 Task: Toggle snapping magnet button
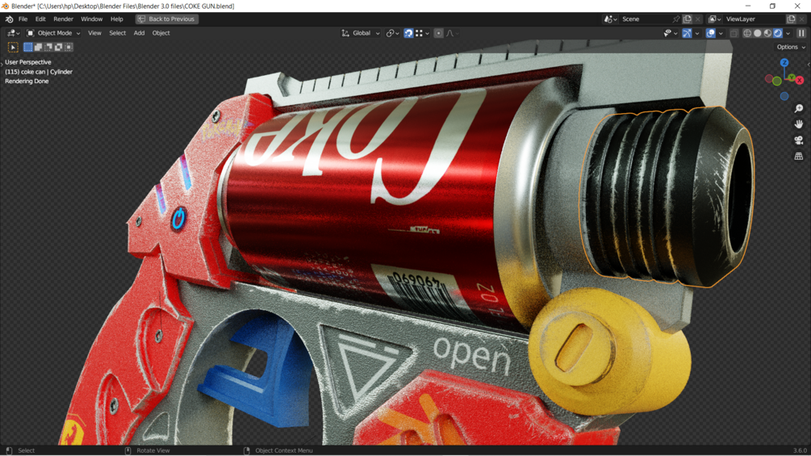pyautogui.click(x=408, y=33)
